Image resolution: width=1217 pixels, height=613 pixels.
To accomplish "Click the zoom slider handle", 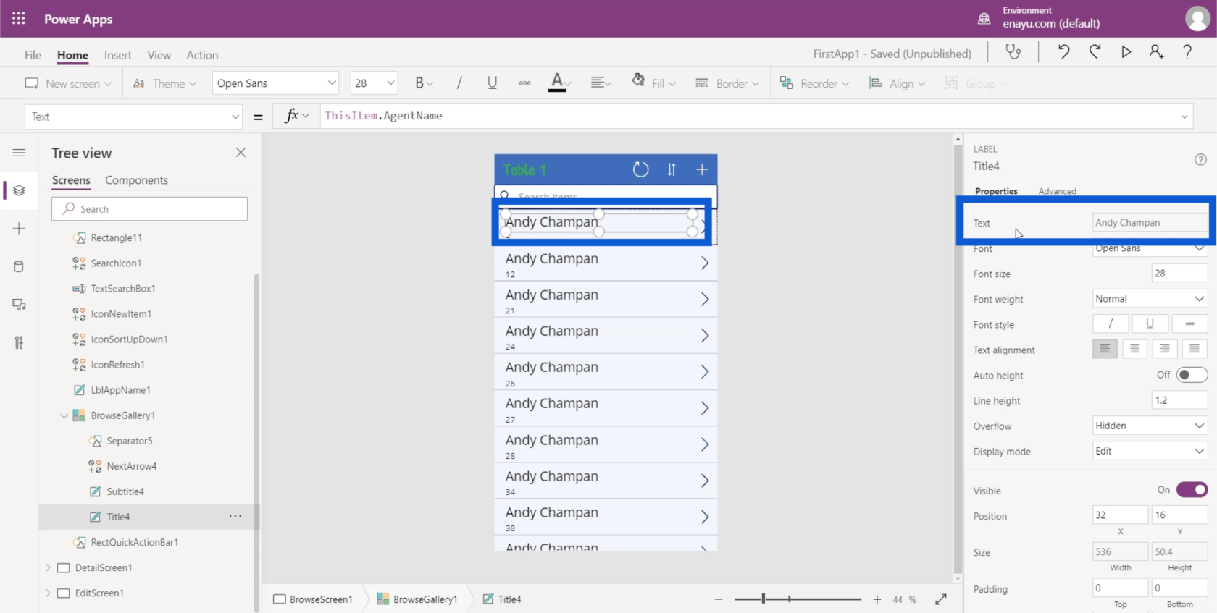I will tap(763, 599).
